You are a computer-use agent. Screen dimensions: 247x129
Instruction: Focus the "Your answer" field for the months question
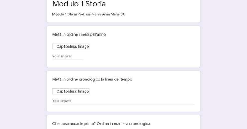(68, 56)
